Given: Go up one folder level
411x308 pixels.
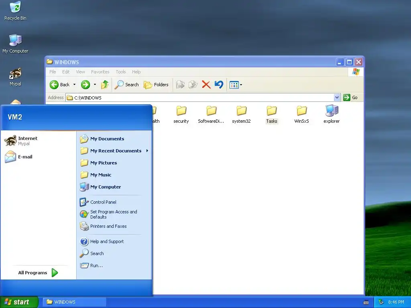Looking at the screenshot, I should [105, 85].
